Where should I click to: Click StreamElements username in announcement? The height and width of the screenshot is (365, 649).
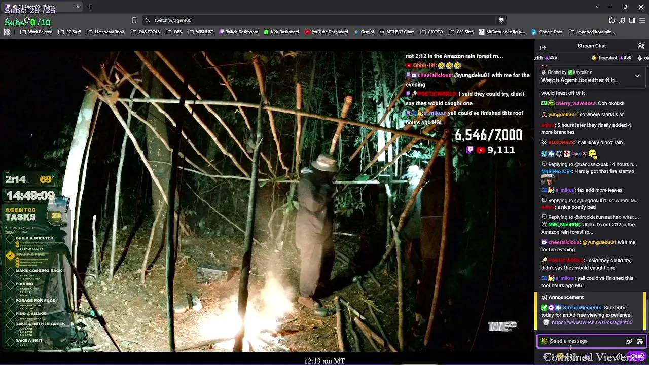click(x=582, y=308)
